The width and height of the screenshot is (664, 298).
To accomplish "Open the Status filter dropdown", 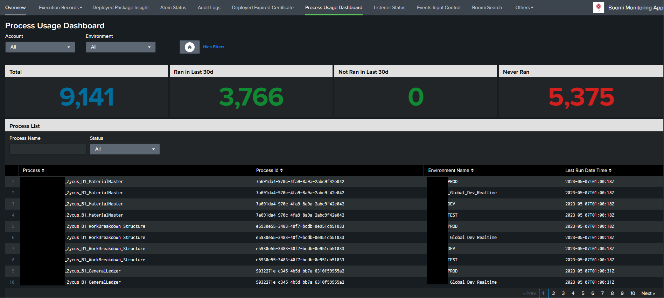I will [x=125, y=149].
